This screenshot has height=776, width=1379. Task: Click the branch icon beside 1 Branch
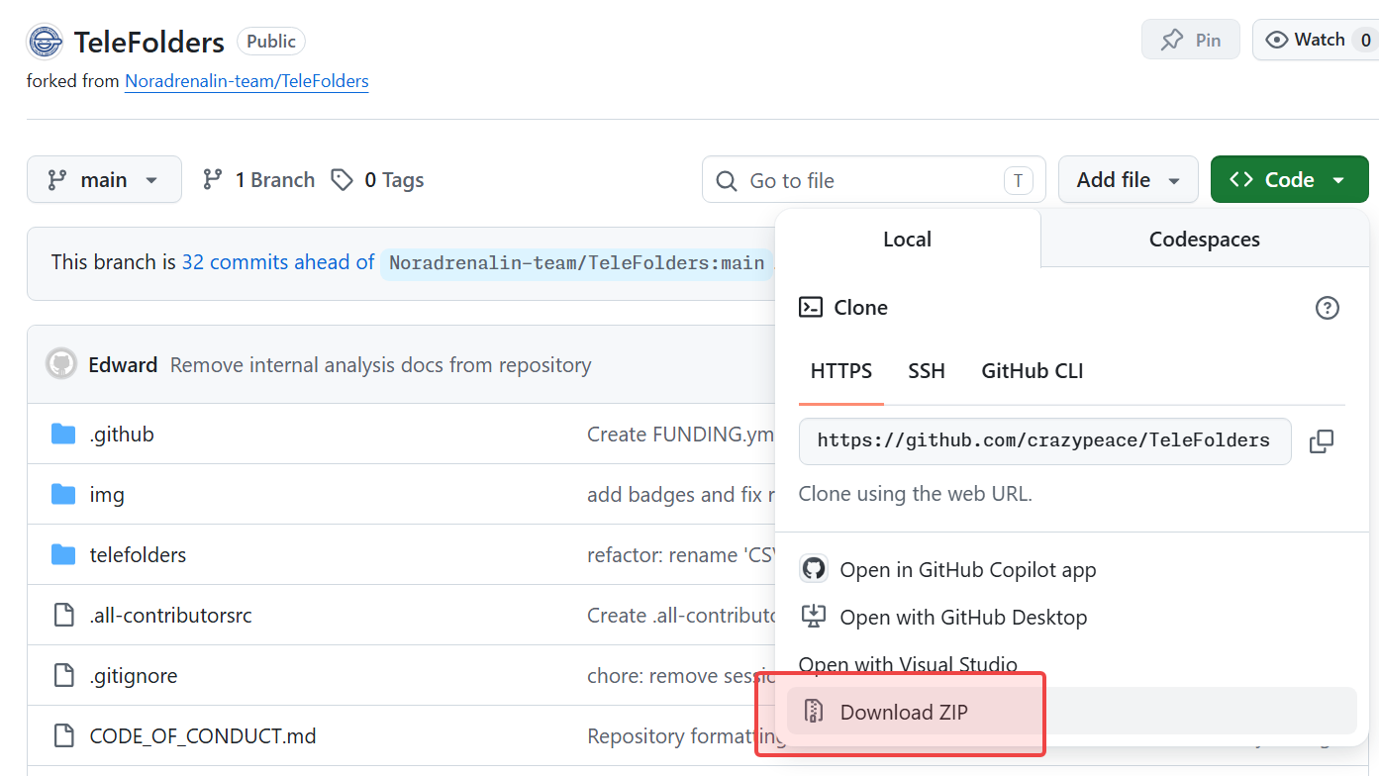point(212,180)
